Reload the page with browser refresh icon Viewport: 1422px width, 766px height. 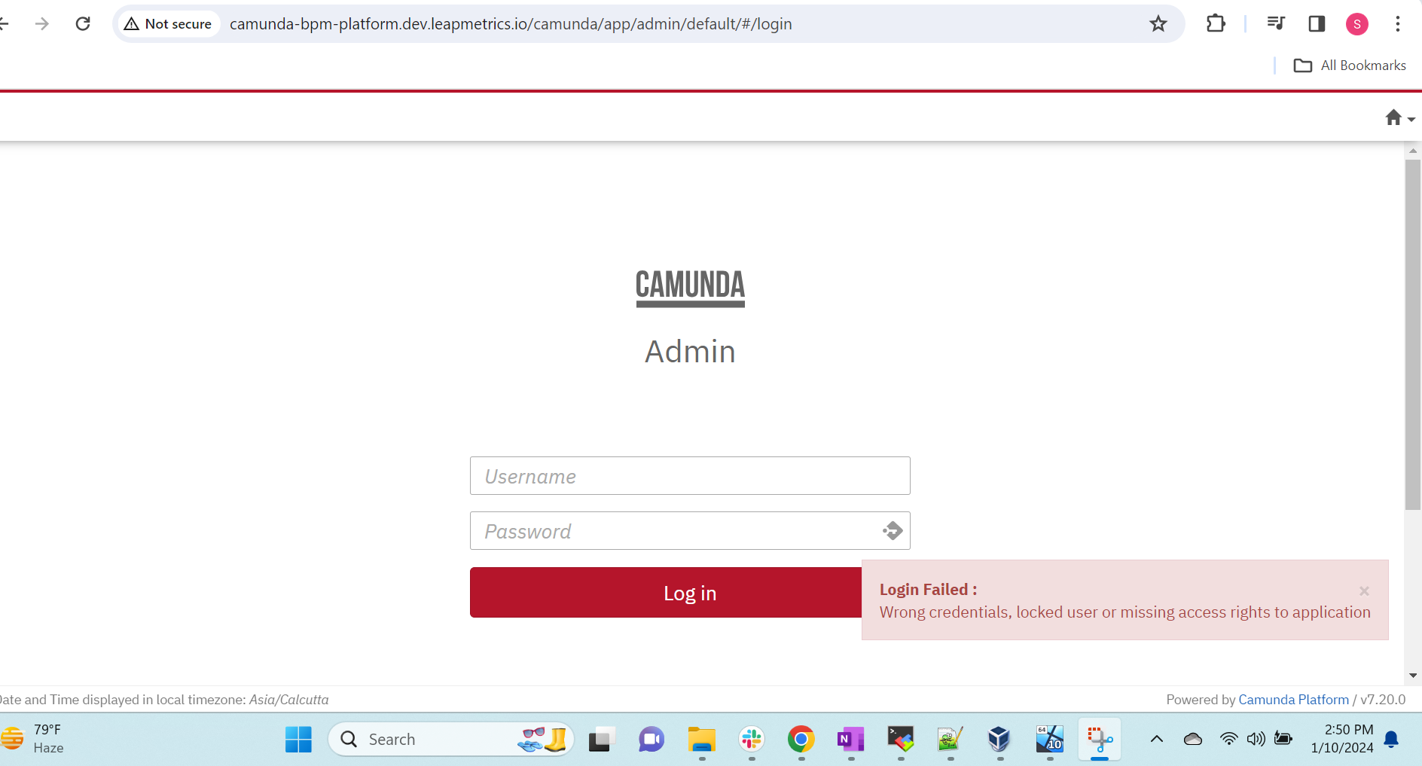[83, 23]
